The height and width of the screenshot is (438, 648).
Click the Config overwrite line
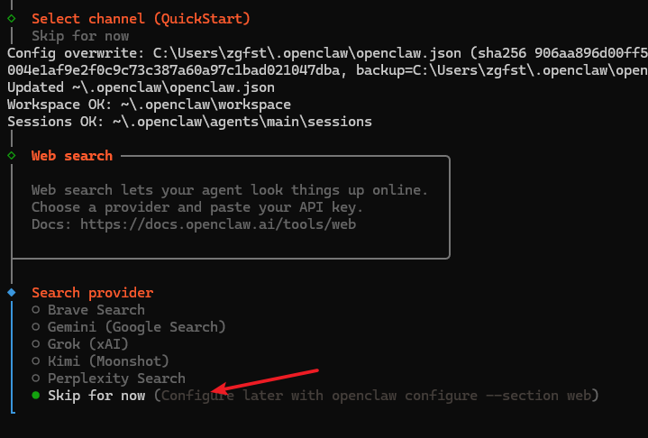328,53
